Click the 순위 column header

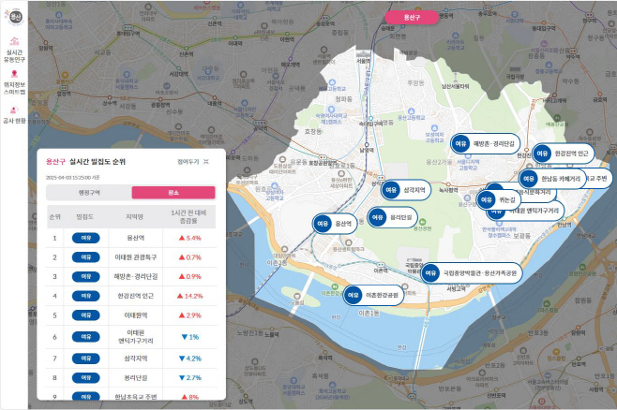54,217
